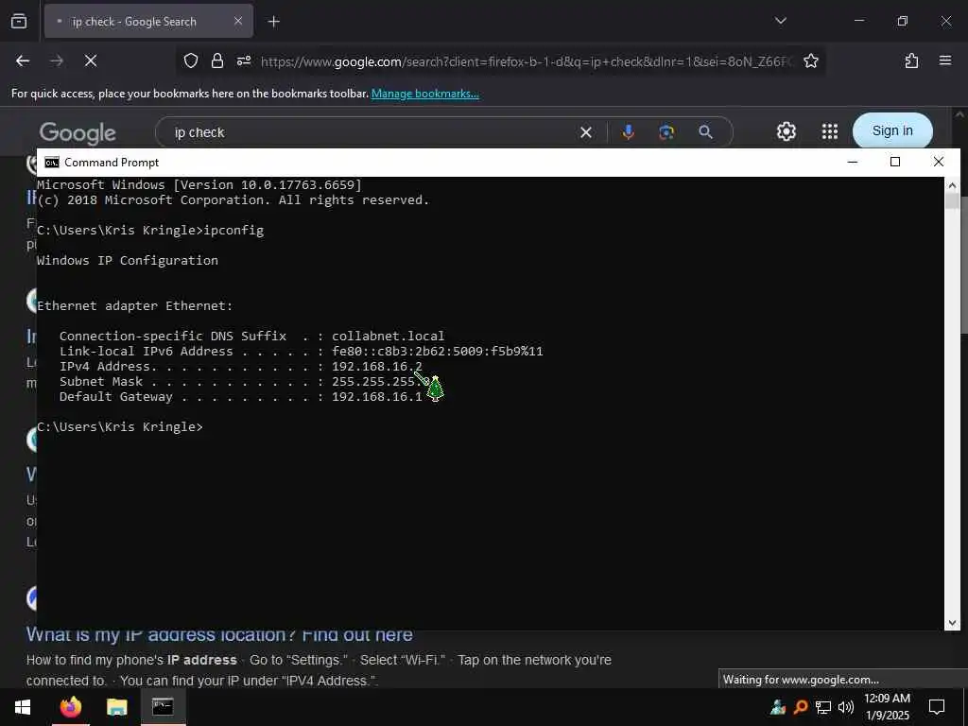Image resolution: width=968 pixels, height=726 pixels.
Task: Click the volume speaker tray icon
Action: click(846, 707)
